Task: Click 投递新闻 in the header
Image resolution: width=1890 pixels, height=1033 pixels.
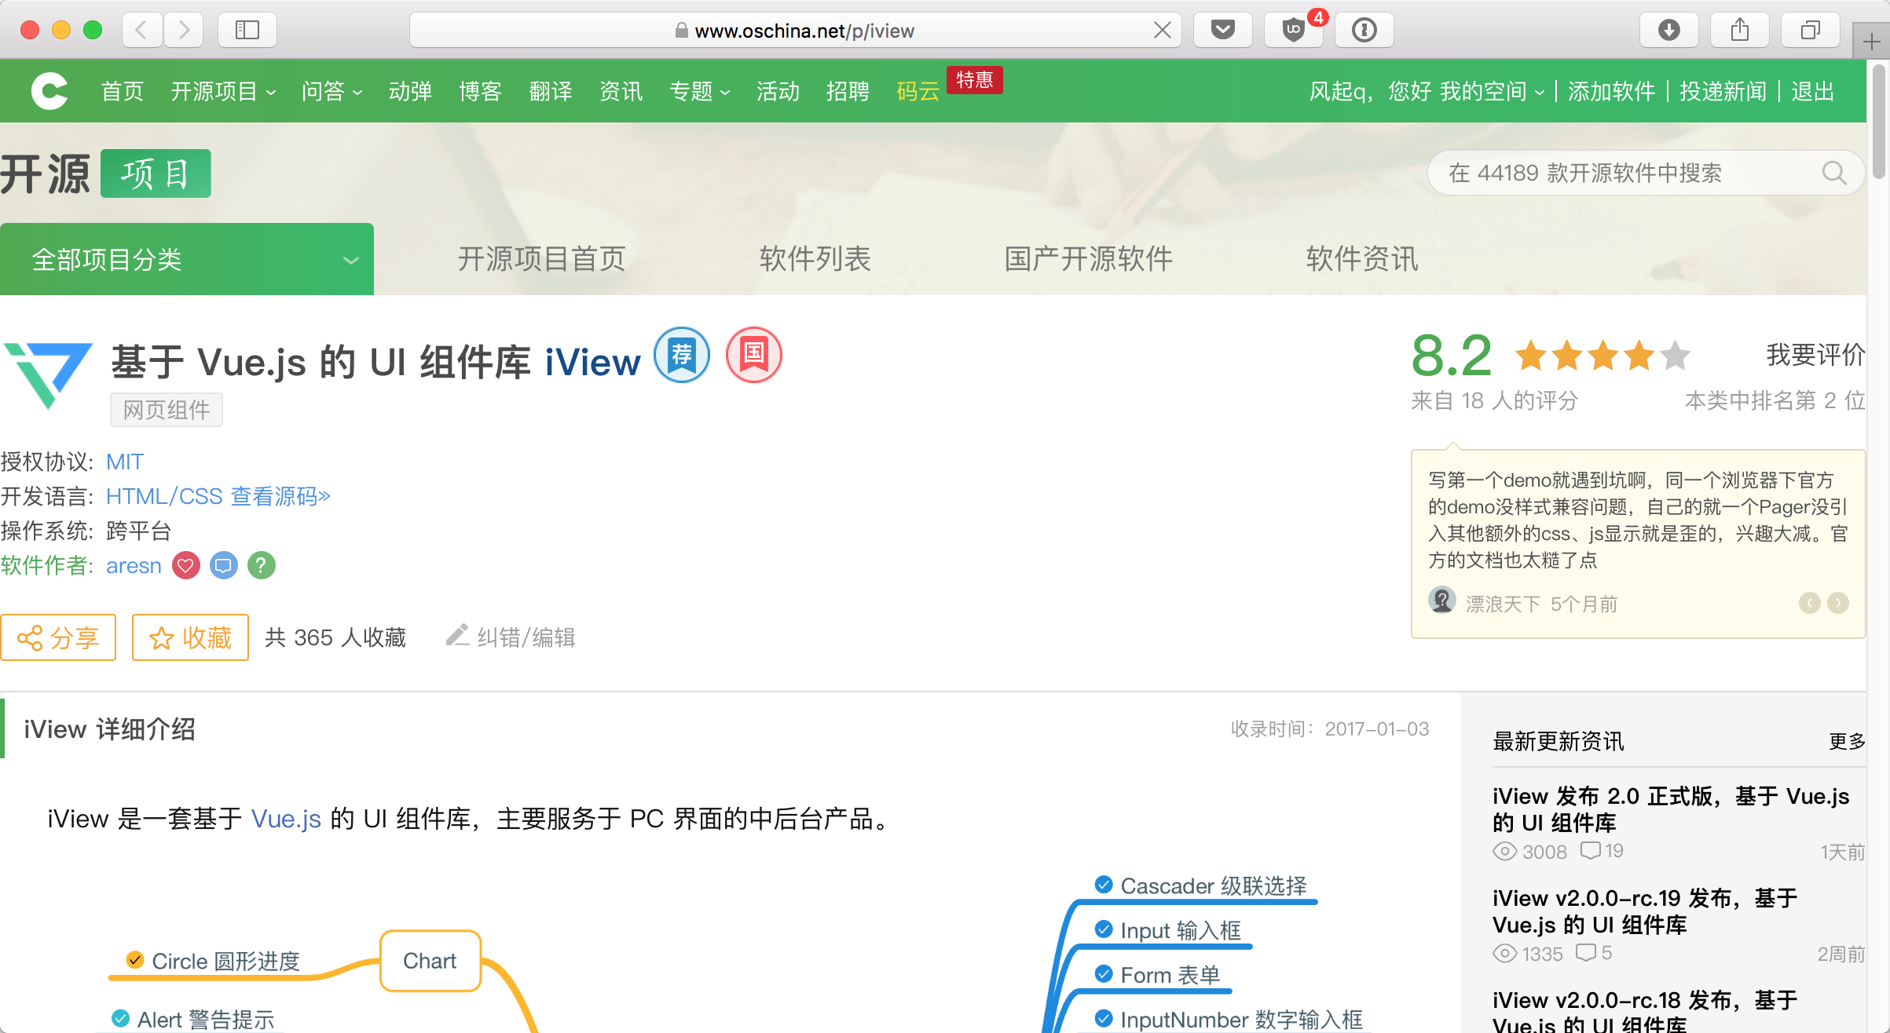Action: tap(1723, 91)
